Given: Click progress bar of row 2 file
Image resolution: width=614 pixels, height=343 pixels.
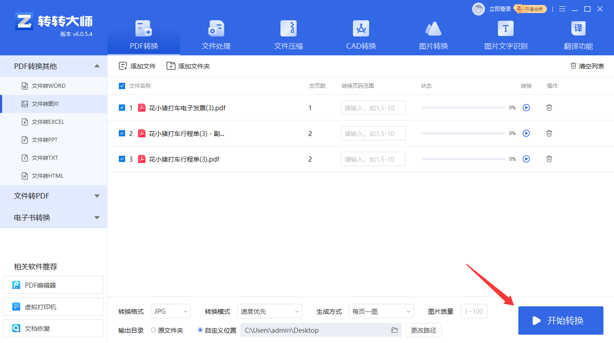Looking at the screenshot, I should pyautogui.click(x=463, y=133).
